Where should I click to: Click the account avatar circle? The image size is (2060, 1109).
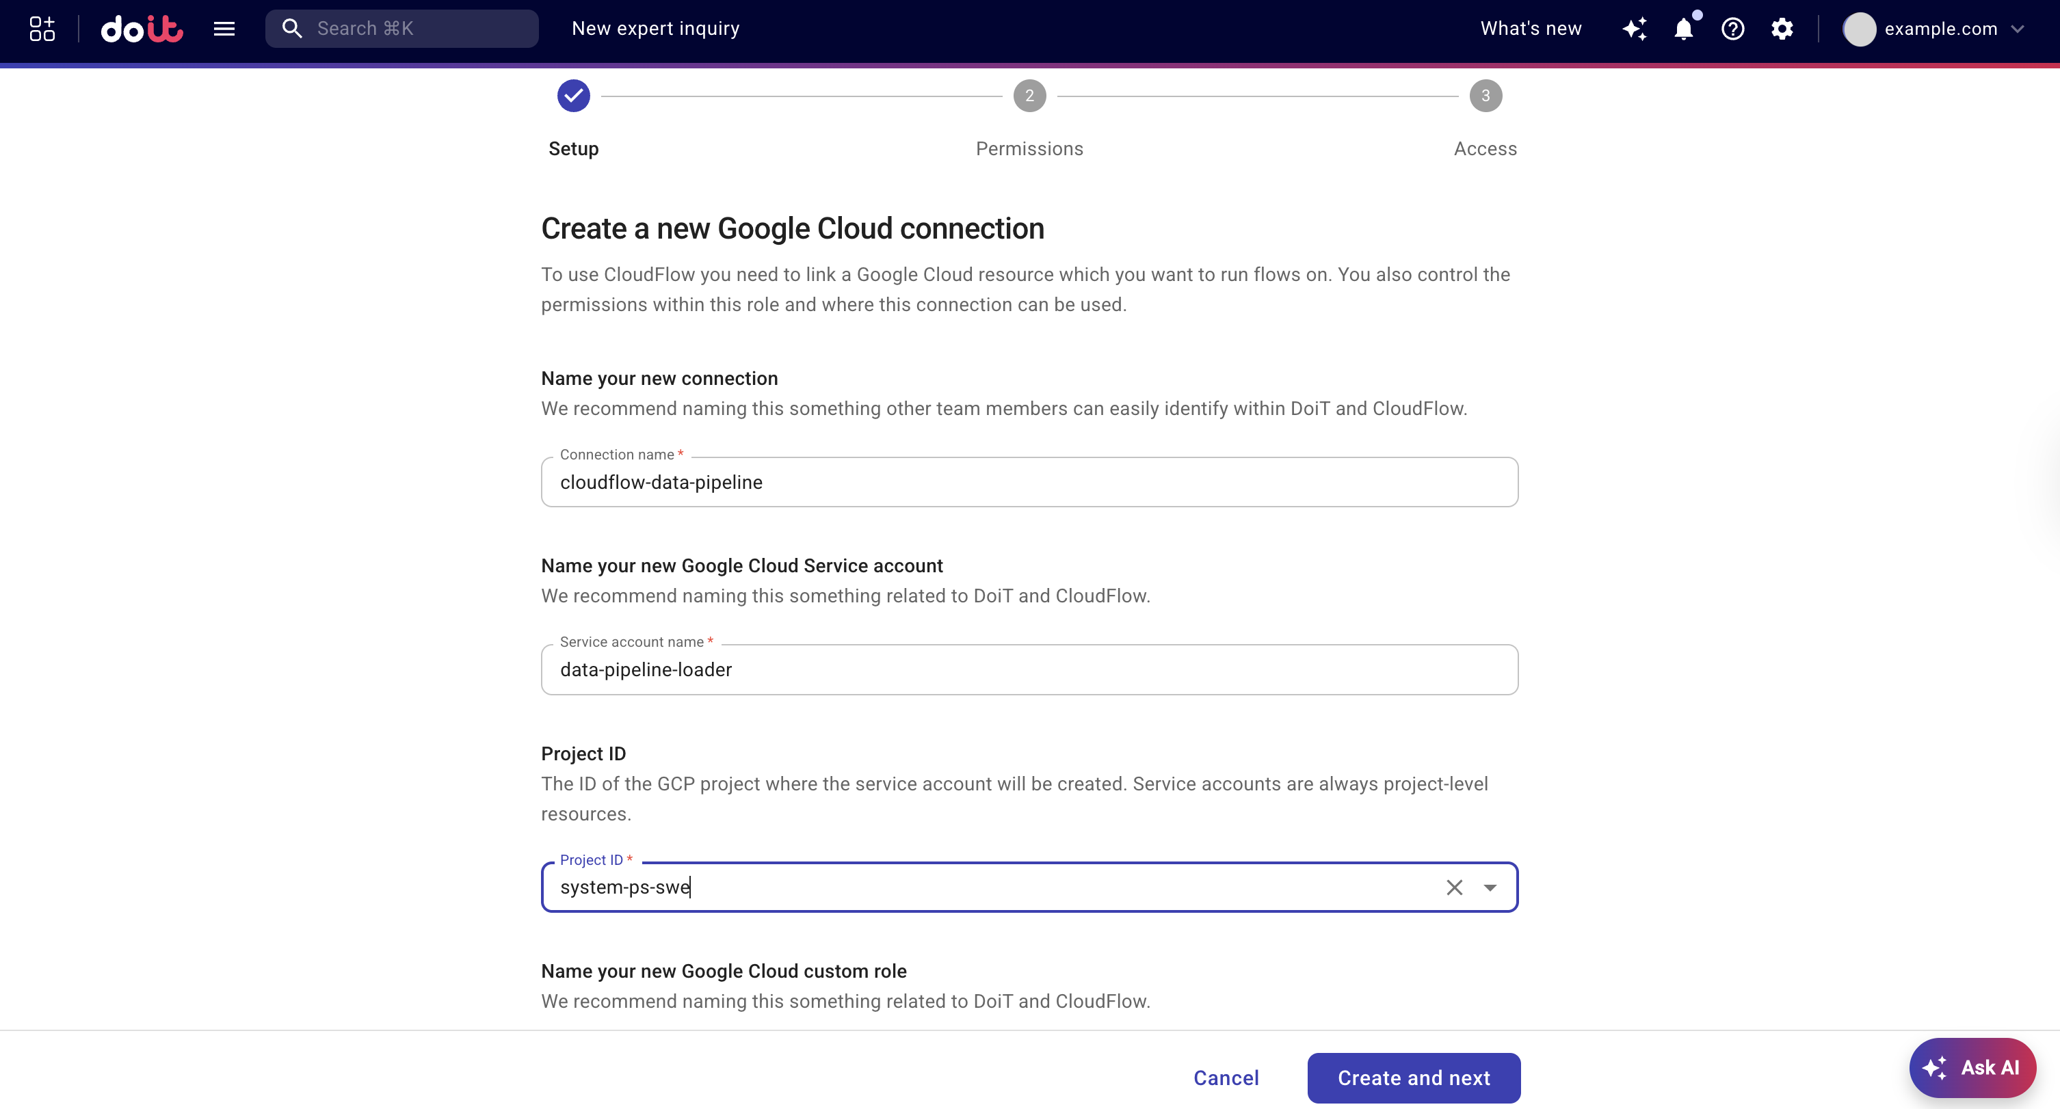(x=1860, y=29)
